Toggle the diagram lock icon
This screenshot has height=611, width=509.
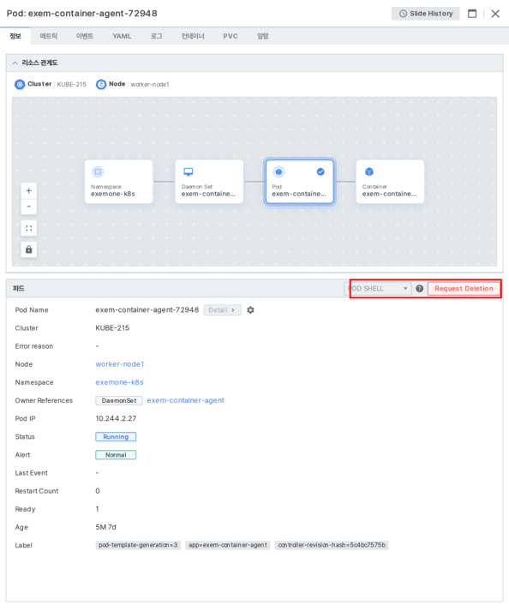coord(29,249)
